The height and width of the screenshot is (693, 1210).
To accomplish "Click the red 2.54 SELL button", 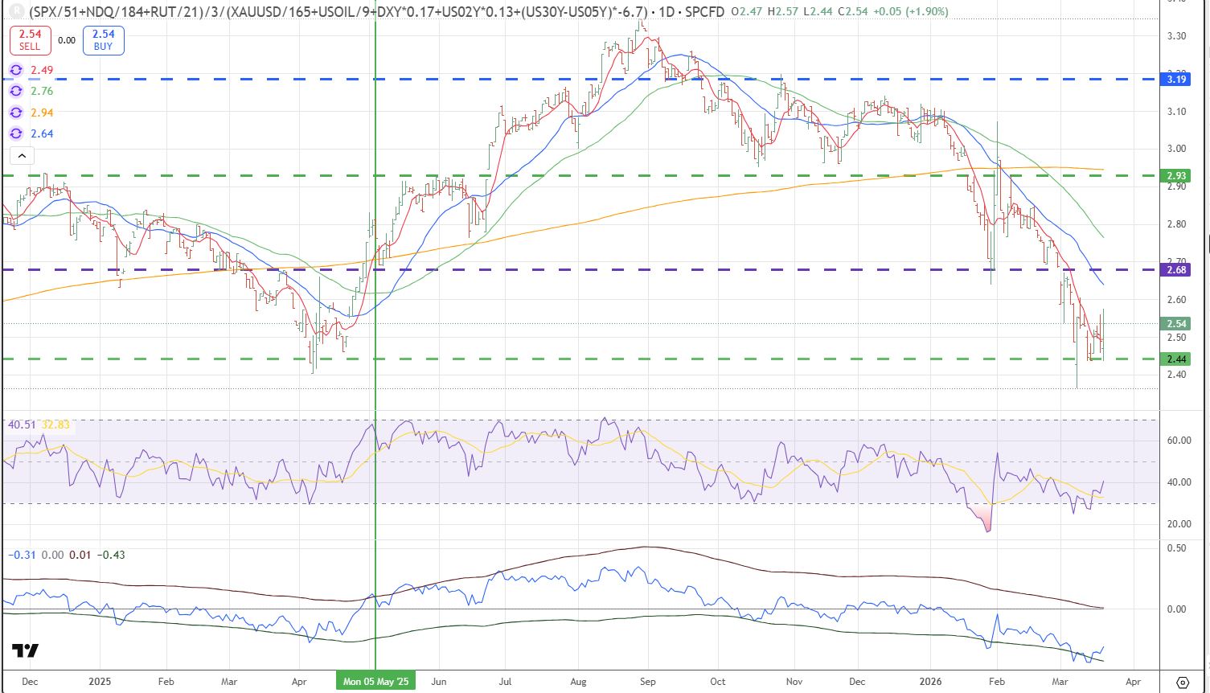I will [29, 39].
